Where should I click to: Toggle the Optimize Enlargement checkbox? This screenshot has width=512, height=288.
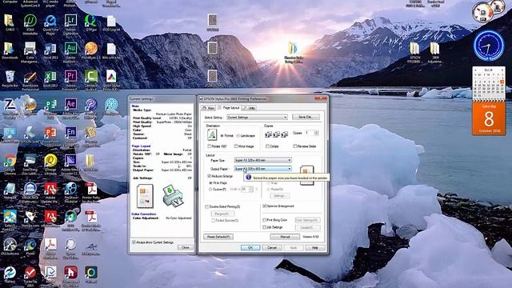tap(265, 206)
